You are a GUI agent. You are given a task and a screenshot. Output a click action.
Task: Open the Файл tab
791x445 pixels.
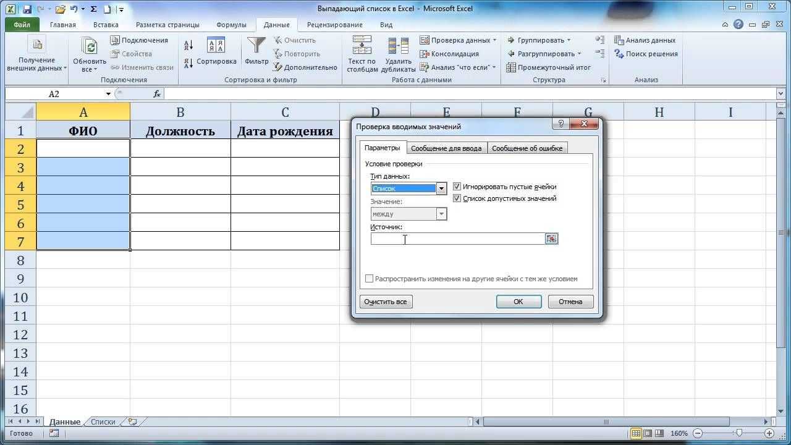tap(22, 25)
